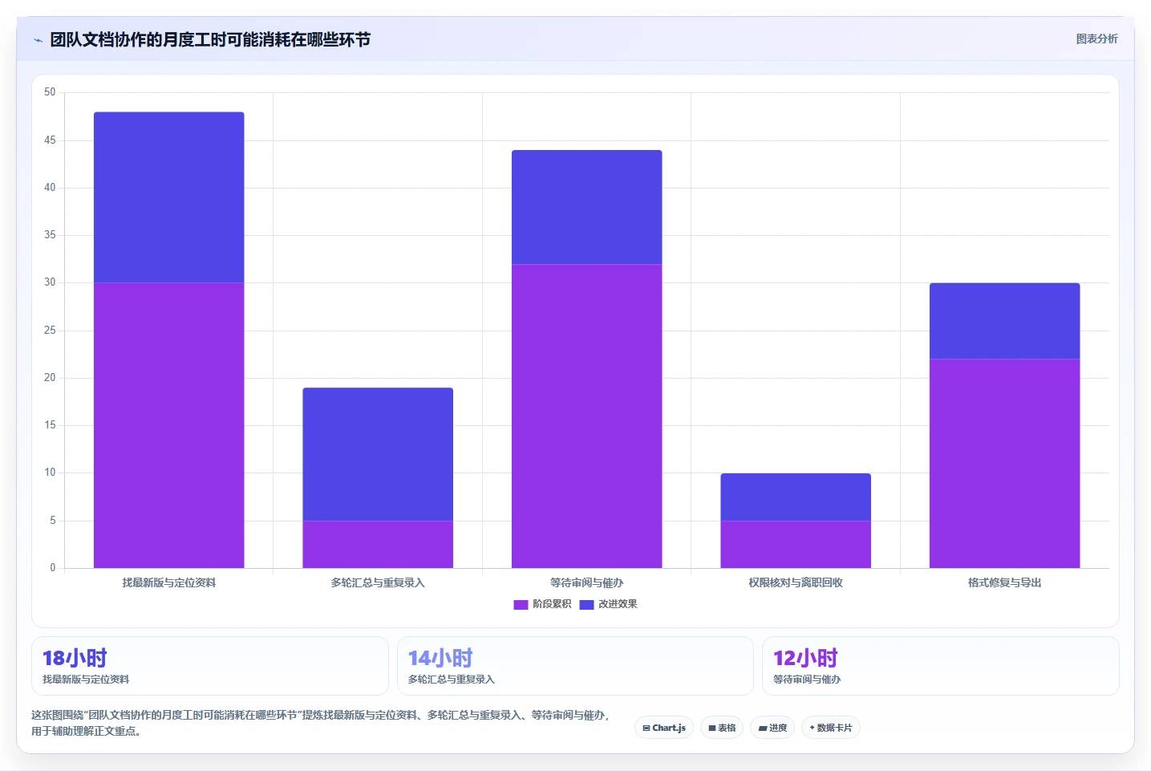Click the blue segment of 等待审阅与催办 bar

point(586,207)
